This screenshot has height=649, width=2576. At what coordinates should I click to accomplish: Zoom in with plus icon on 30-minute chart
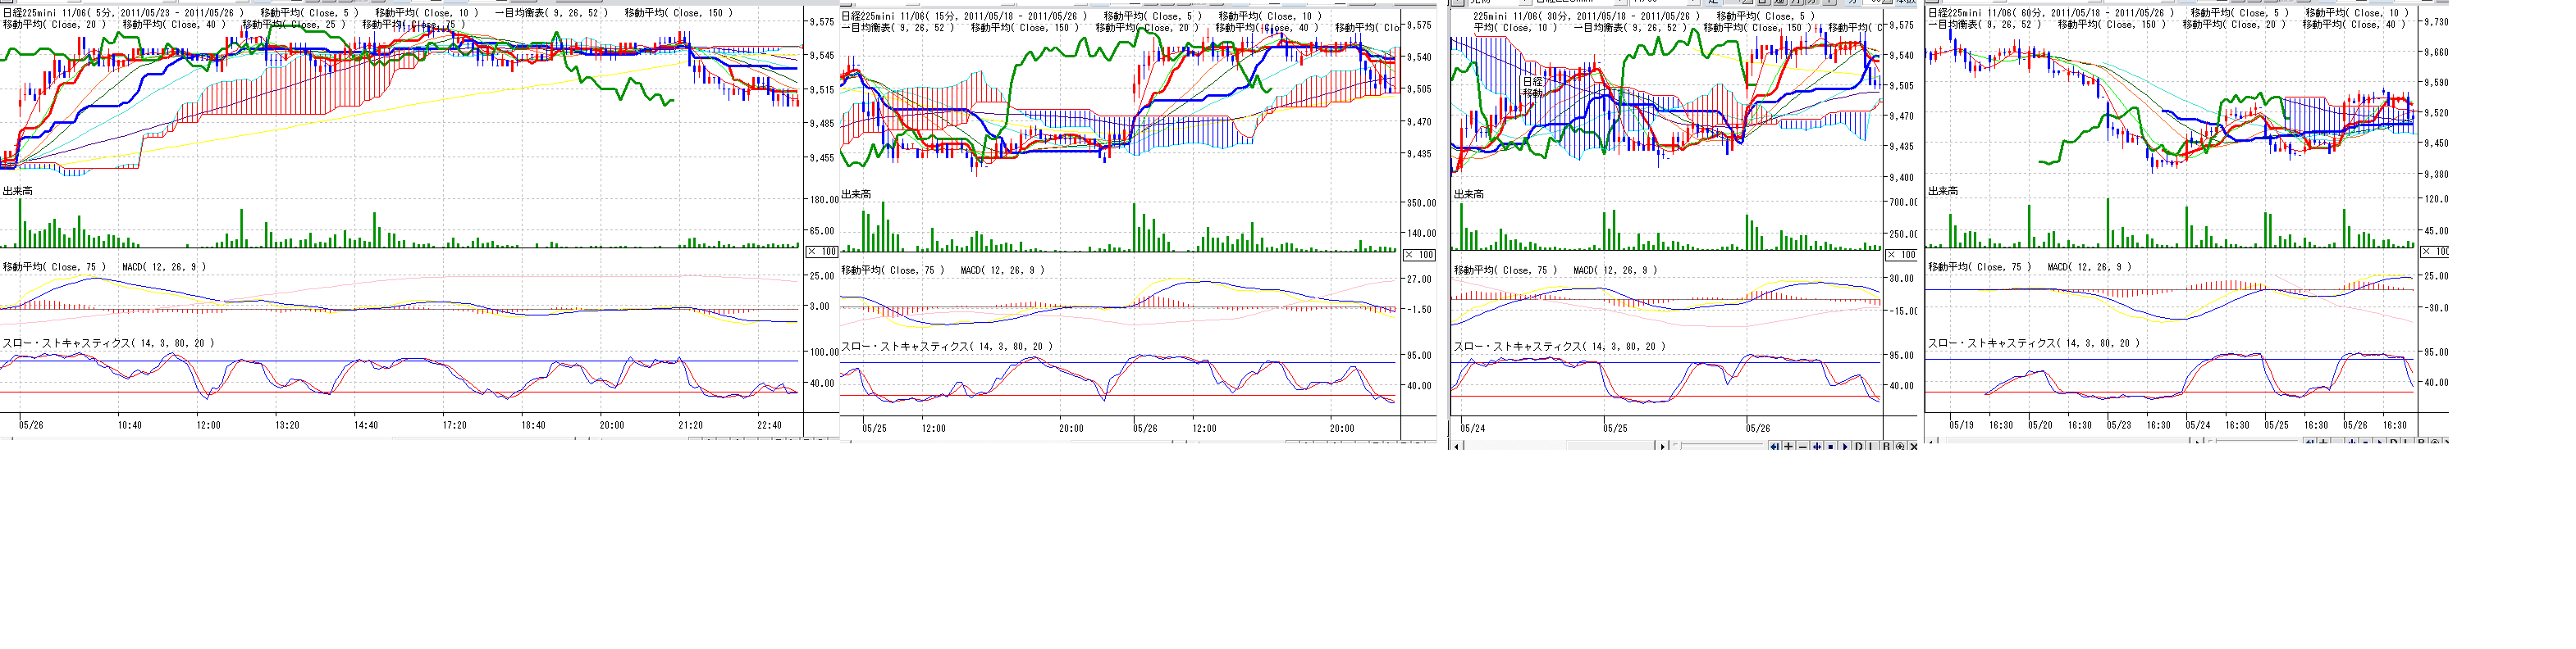(x=1789, y=447)
